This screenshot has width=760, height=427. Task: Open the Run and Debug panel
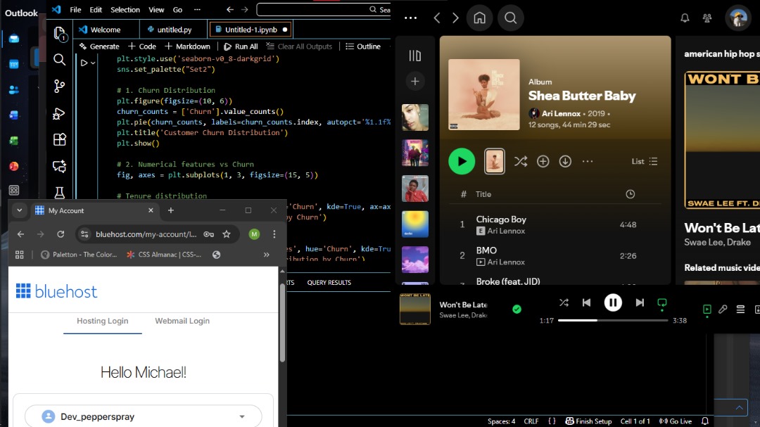point(60,113)
